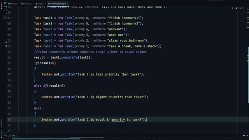This screenshot has width=249, height=140.
Task: Click the string "clean room,bathroom" on line 21
Action: 126,40
